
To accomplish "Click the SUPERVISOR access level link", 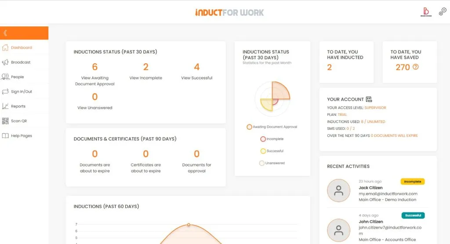I will [x=375, y=108].
